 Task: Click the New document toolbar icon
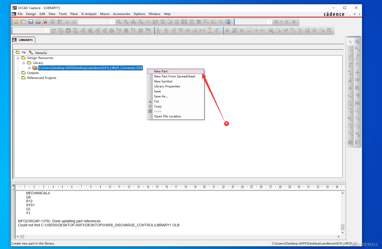(16, 22)
